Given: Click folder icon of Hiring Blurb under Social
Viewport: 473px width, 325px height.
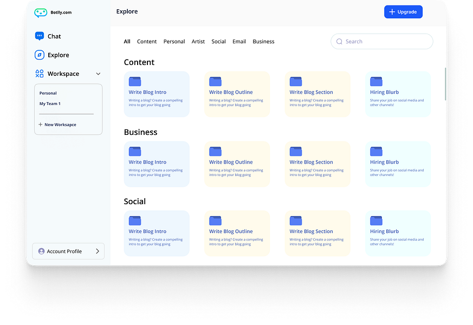Looking at the screenshot, I should click(376, 220).
